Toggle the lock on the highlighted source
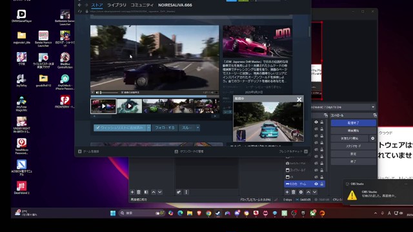 (x=321, y=184)
